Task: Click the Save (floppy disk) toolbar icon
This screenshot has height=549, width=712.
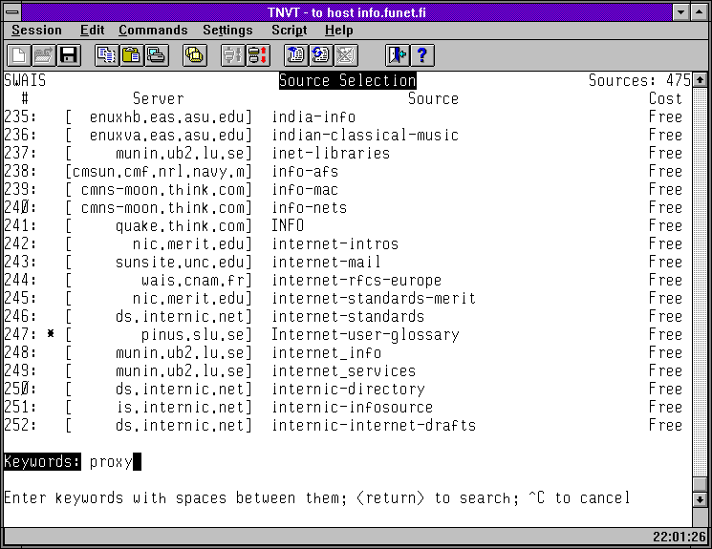Action: [68, 55]
